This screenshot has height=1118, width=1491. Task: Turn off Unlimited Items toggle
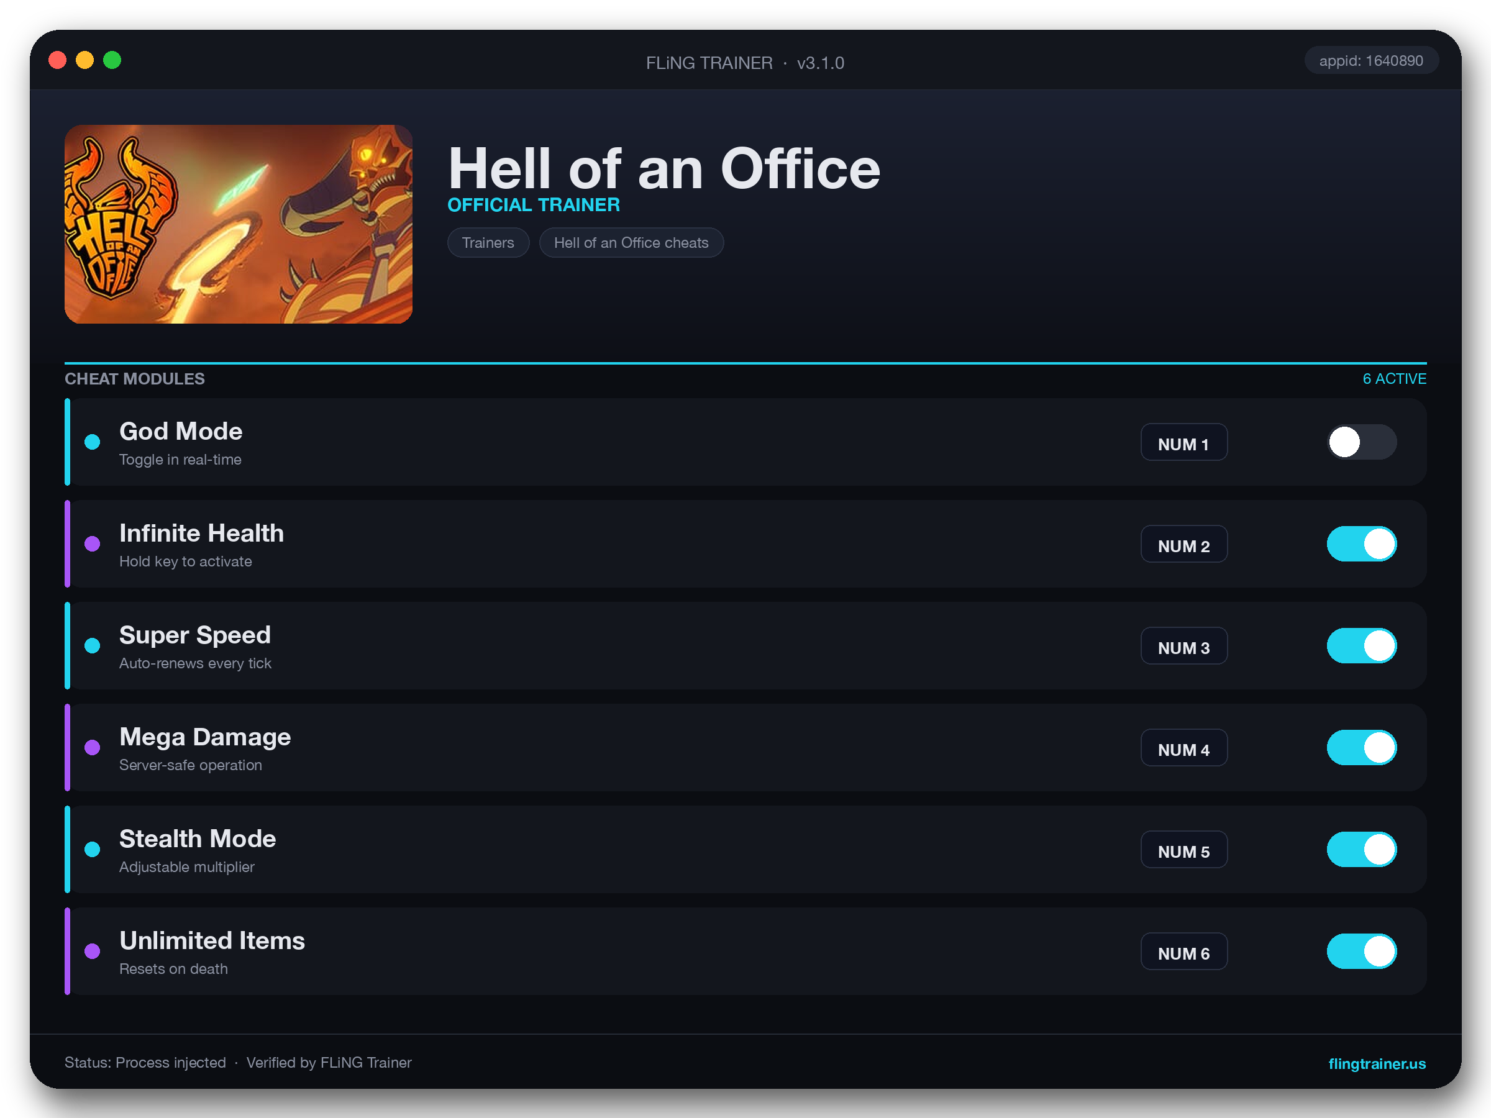pos(1362,951)
